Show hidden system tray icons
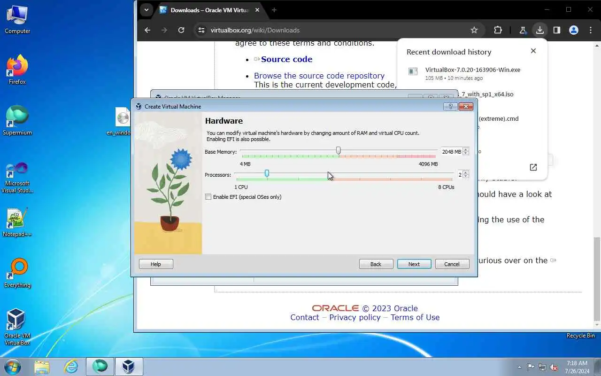Screen dimensions: 601x376 click(519, 367)
